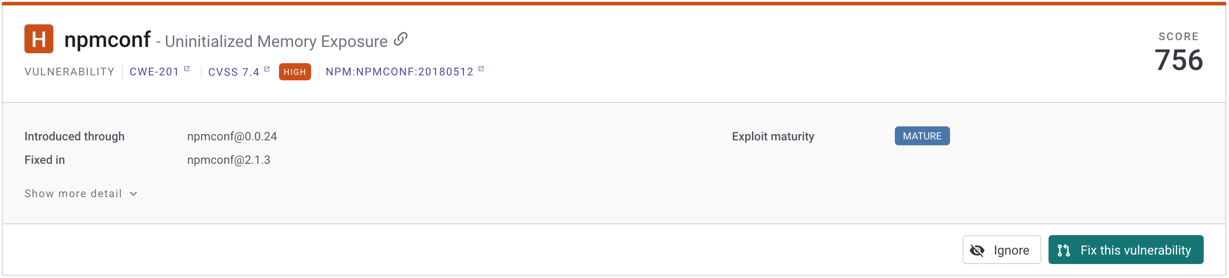Select the npmconf package title

107,40
